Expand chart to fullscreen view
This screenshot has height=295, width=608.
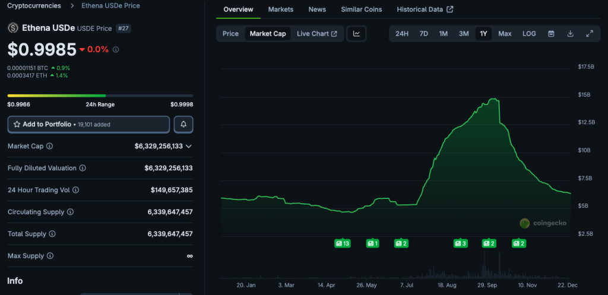pos(590,34)
